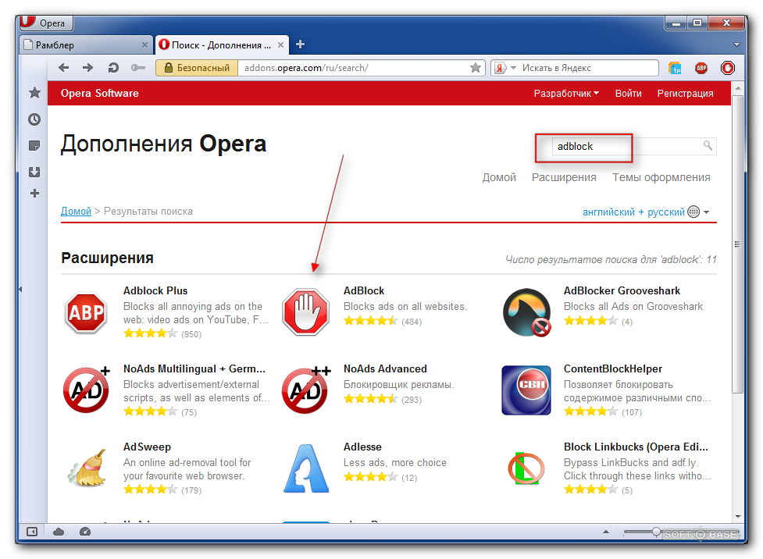Adjust the page zoom slider
Screen dimensions: 763x559
[x=657, y=532]
